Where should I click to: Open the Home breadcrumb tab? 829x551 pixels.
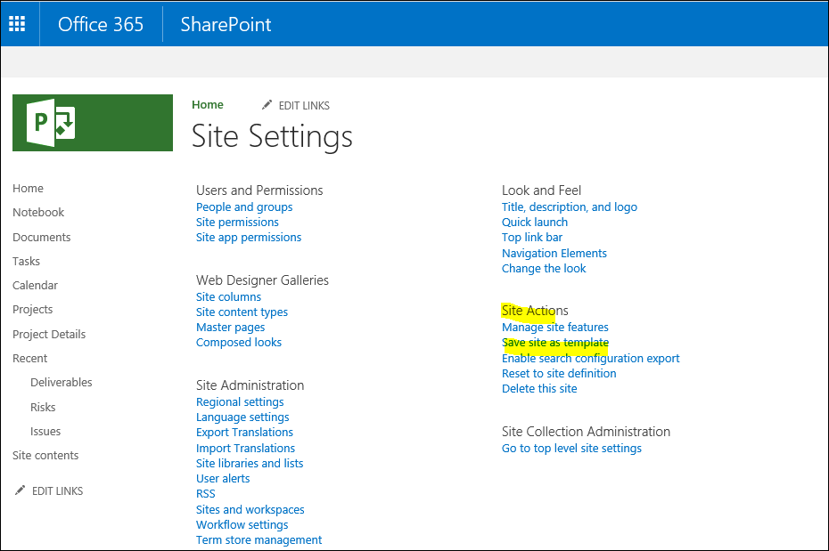point(208,105)
